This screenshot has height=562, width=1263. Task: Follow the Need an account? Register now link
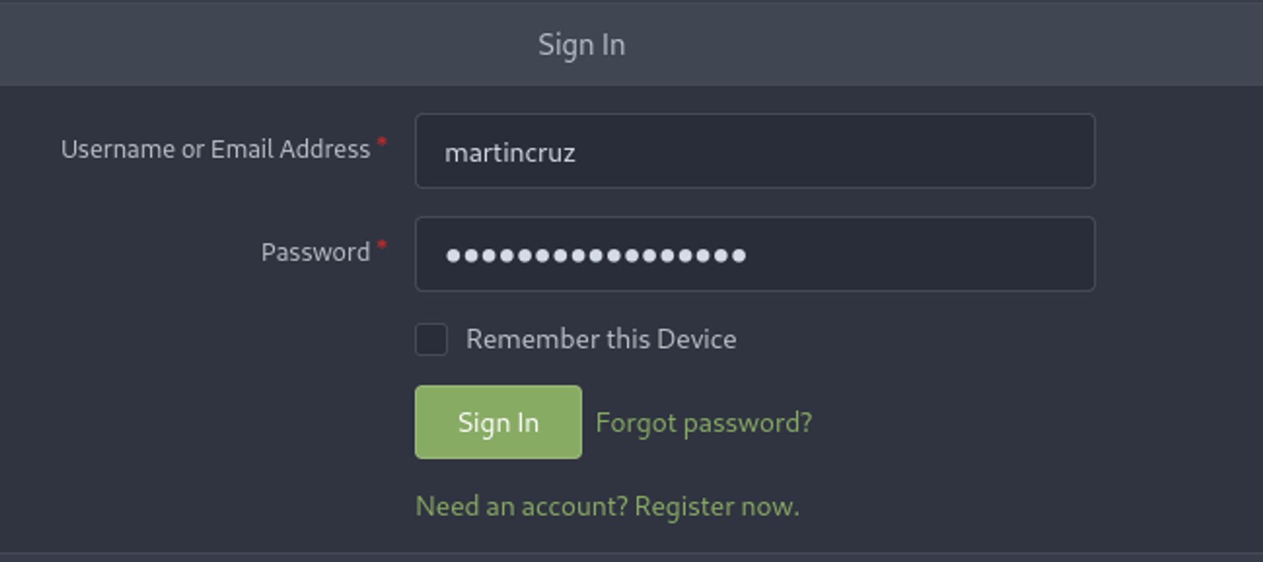click(607, 506)
